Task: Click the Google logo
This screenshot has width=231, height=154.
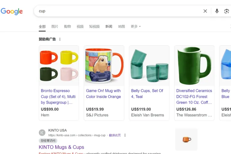Action: click(x=12, y=11)
